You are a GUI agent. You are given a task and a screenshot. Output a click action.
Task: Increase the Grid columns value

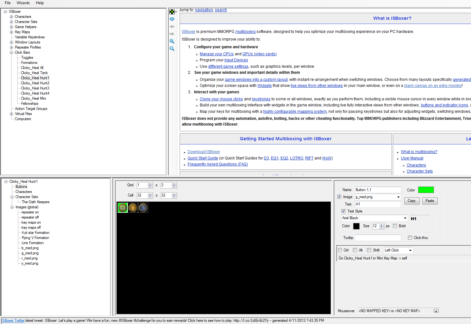pyautogui.click(x=174, y=184)
